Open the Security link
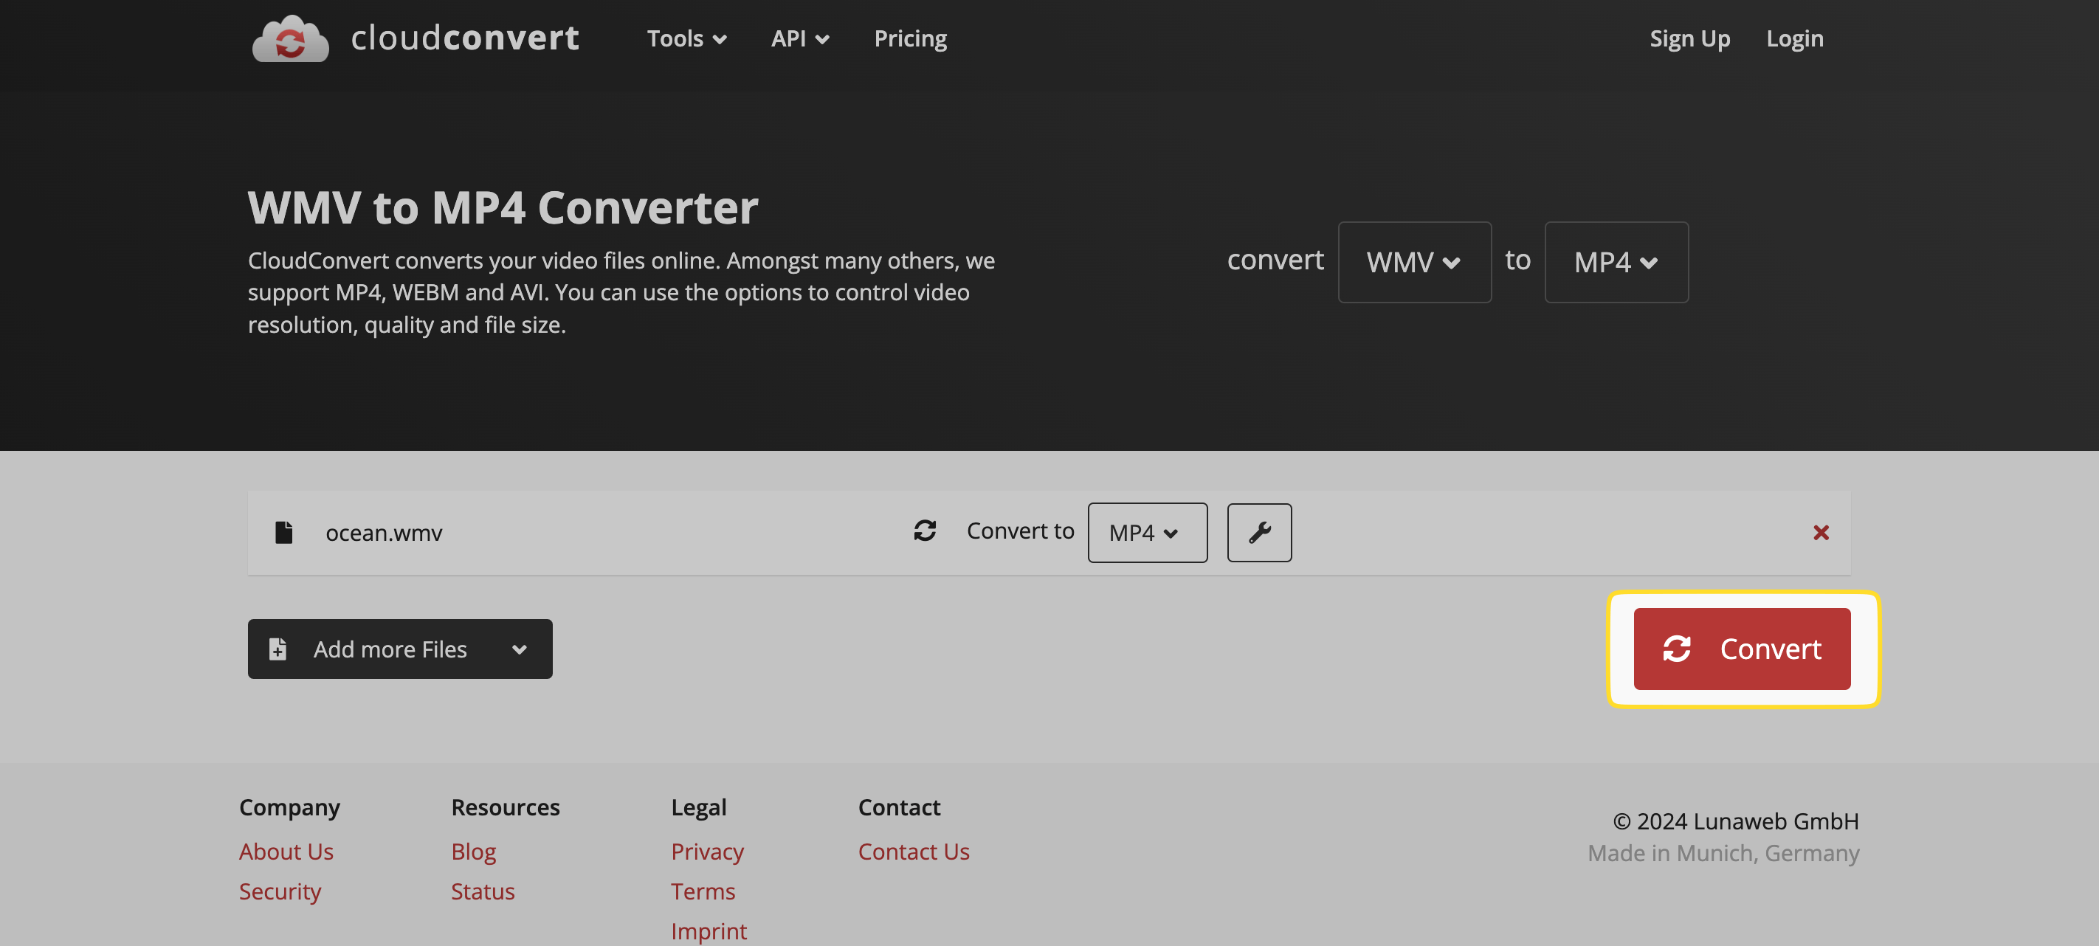 pyautogui.click(x=280, y=891)
